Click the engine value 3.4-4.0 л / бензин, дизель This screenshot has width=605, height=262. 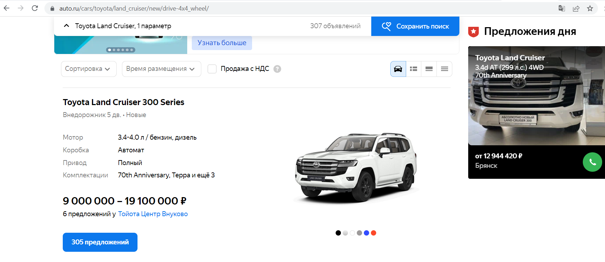[157, 138]
